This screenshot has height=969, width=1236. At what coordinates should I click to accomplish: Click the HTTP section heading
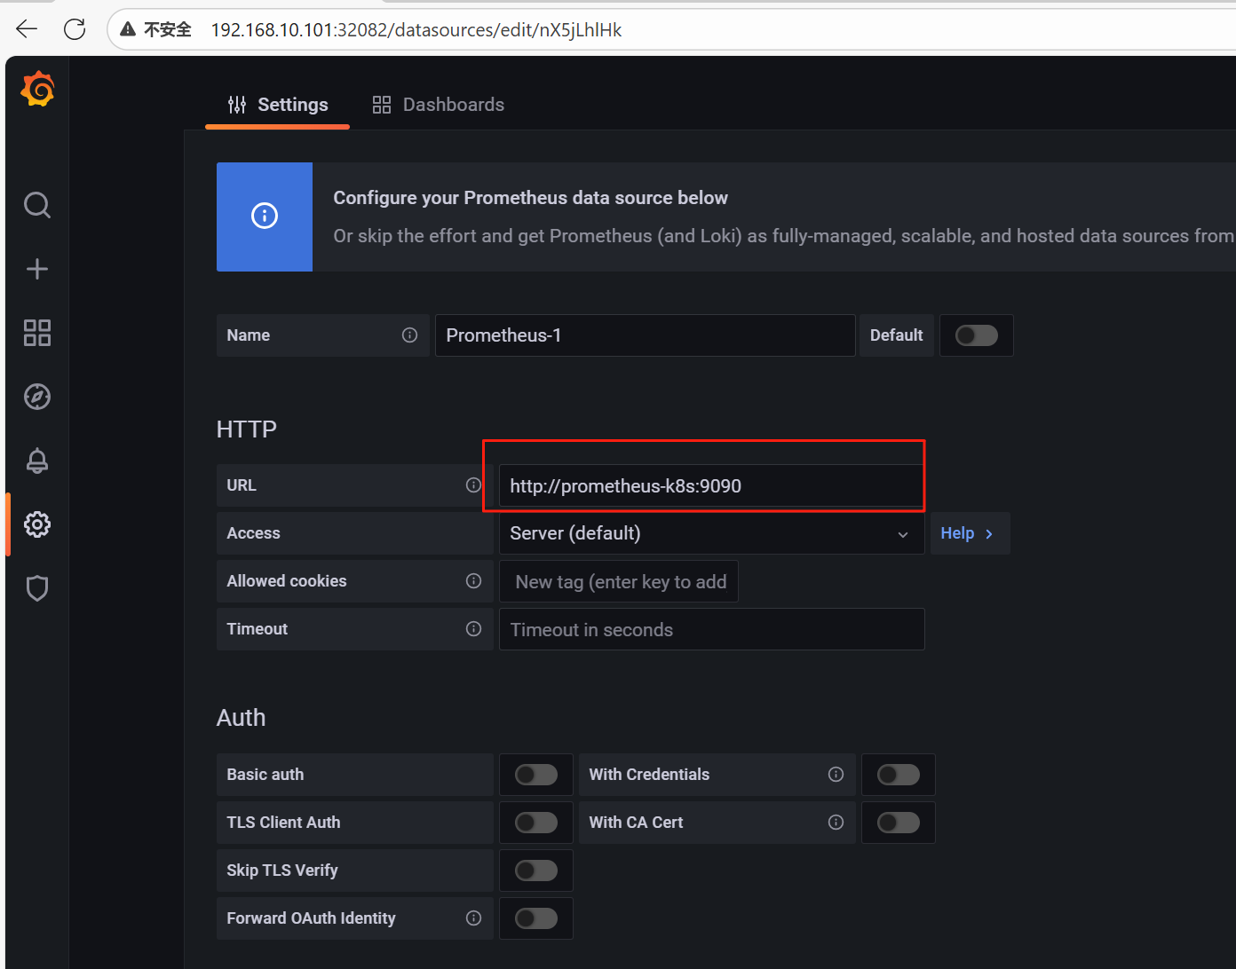[x=247, y=429]
